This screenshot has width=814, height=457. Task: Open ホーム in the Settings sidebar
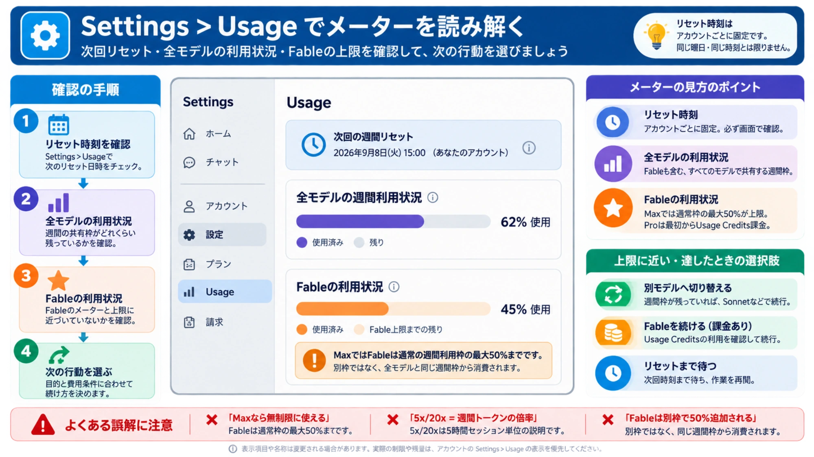click(222, 134)
